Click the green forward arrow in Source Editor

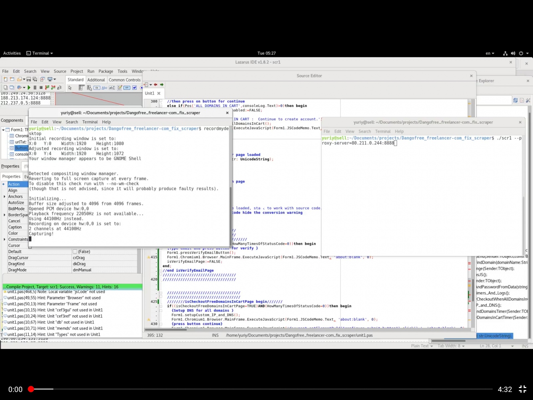[162, 85]
